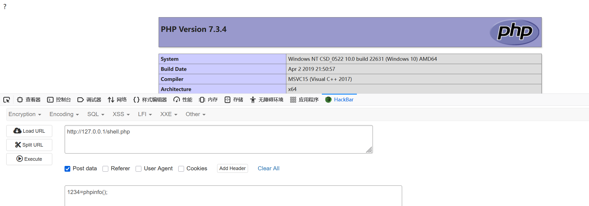Tick the Cookies checkbox

click(x=181, y=169)
